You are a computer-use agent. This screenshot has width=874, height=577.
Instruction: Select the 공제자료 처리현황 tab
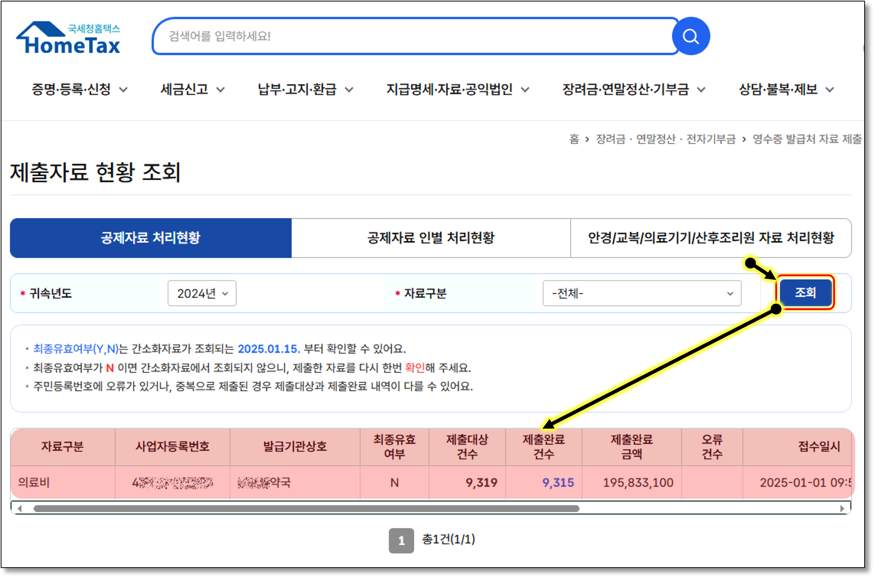point(150,238)
